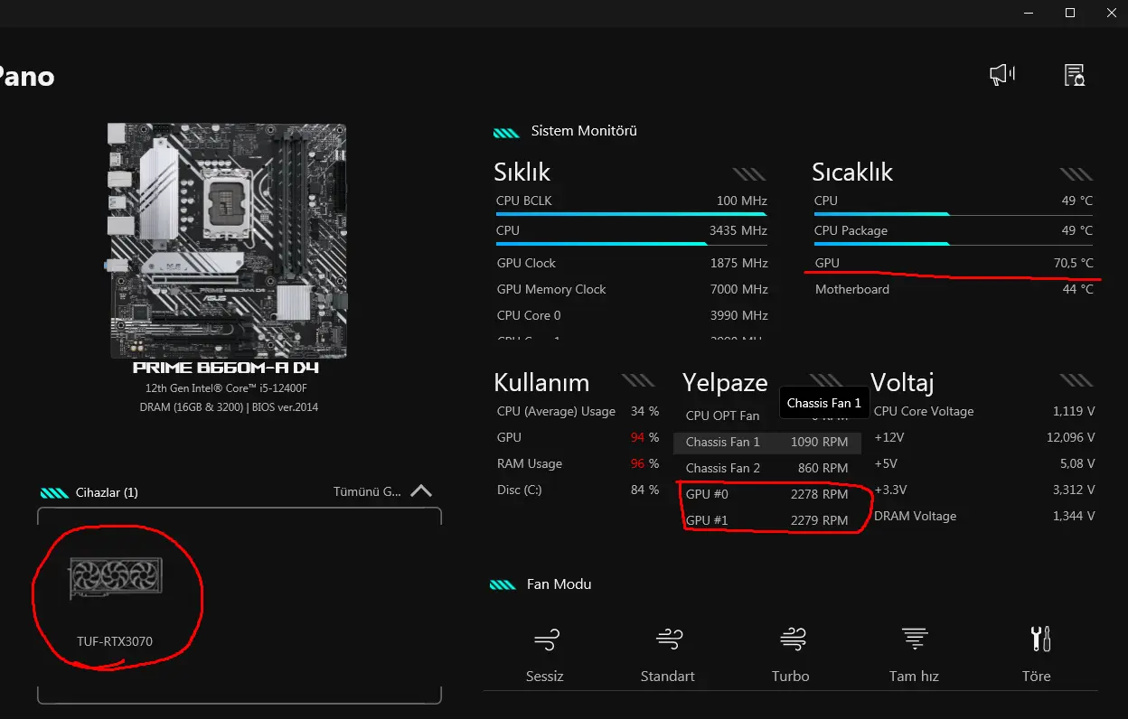The width and height of the screenshot is (1128, 719).
Task: Click the +3.3V voltage row
Action: click(x=984, y=490)
